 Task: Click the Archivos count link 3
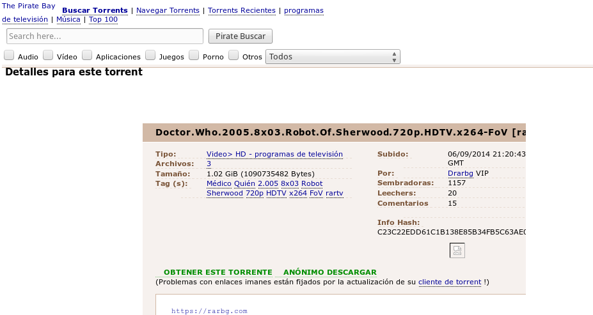[209, 164]
